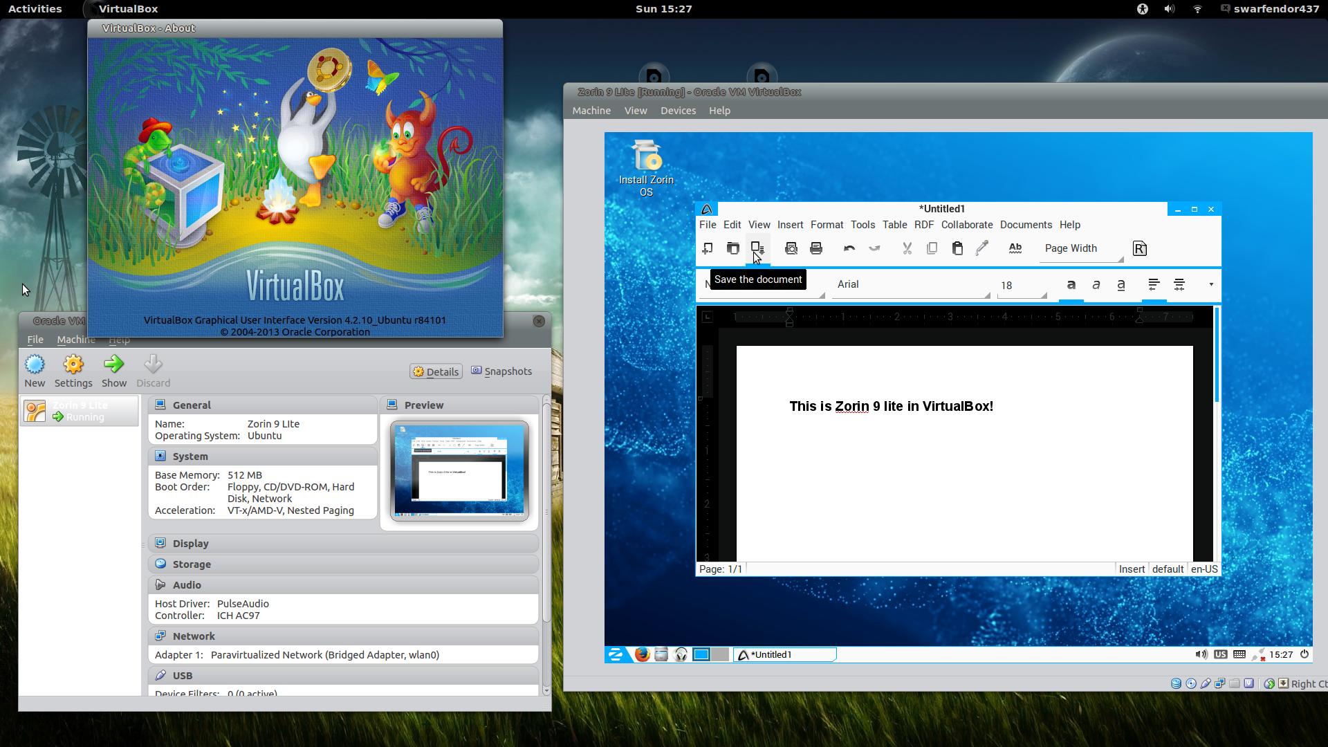Screen dimensions: 1328x747
Task: Click the hard disk activity status icon
Action: click(1176, 683)
